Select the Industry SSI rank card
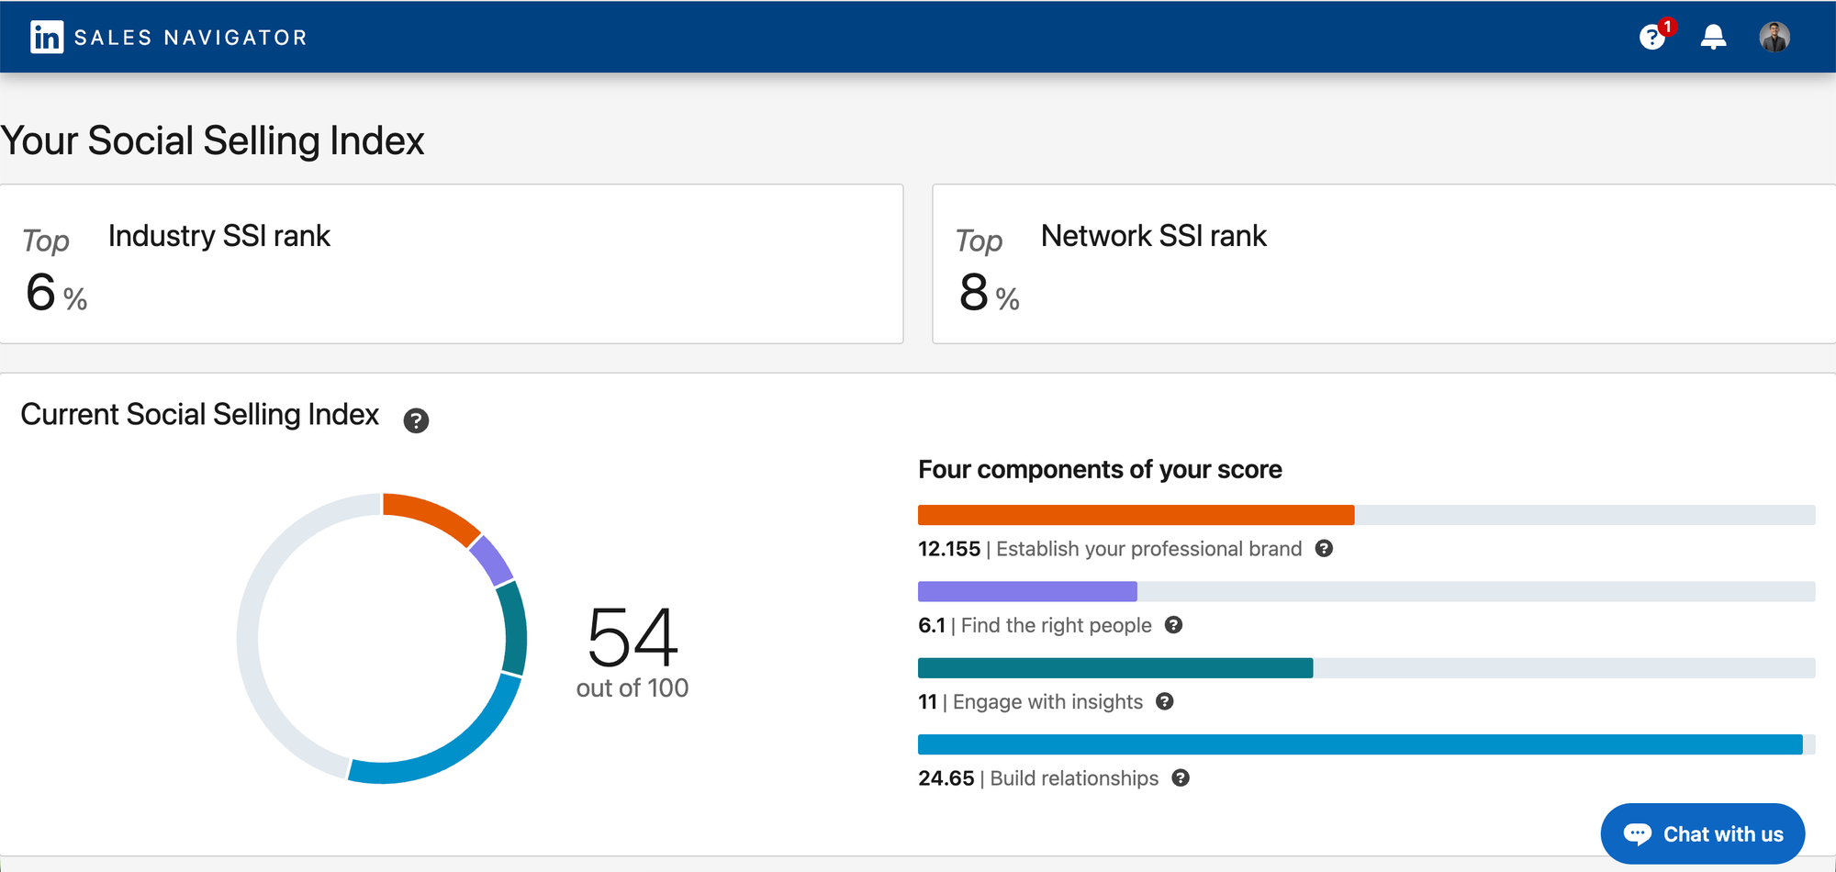 [451, 264]
